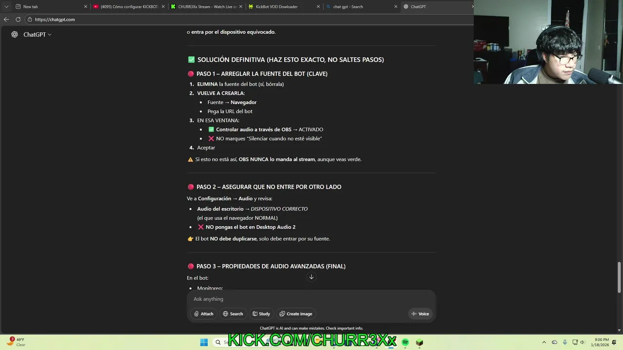The width and height of the screenshot is (623, 350).
Task: Click the Create image button
Action: tap(296, 314)
